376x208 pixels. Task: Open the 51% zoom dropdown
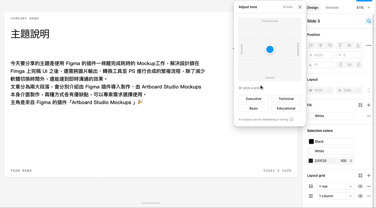(363, 8)
